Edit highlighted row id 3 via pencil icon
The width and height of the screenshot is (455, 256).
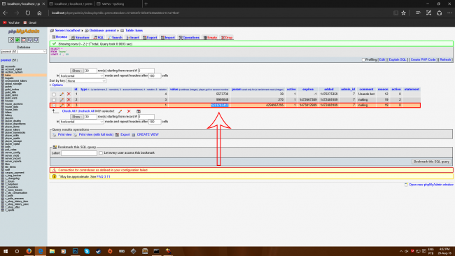point(62,105)
